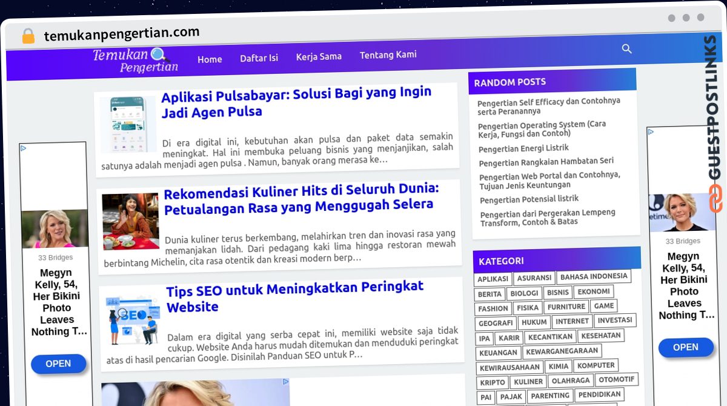Select the BIOLOGI category tag
The height and width of the screenshot is (406, 727).
coord(524,293)
